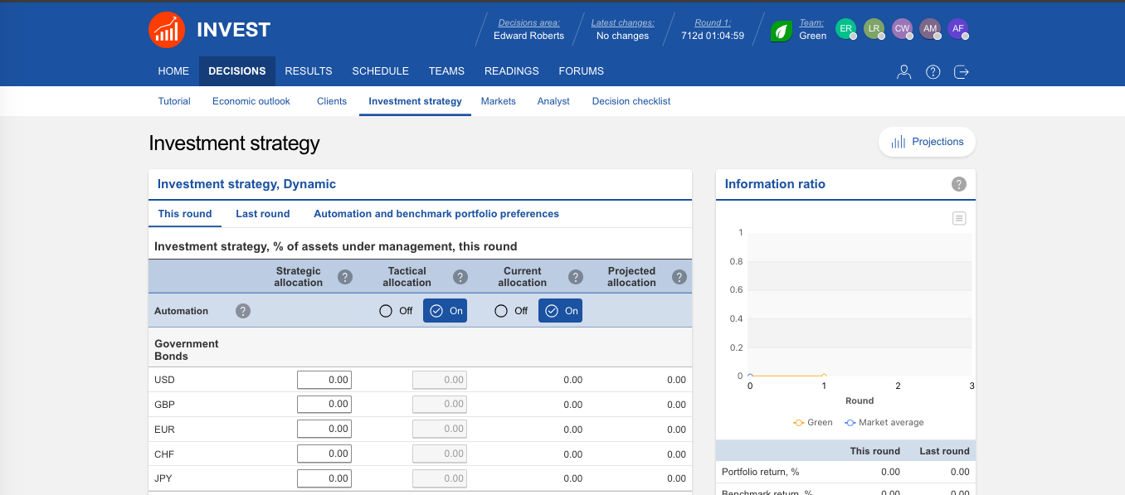This screenshot has width=1125, height=495.
Task: Click the green leaf team icon
Action: click(781, 31)
